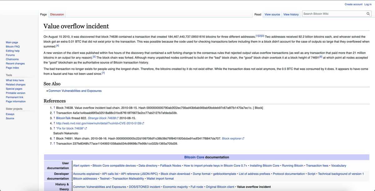Jump back via reference 1 up arrow

pyautogui.click(x=54, y=108)
